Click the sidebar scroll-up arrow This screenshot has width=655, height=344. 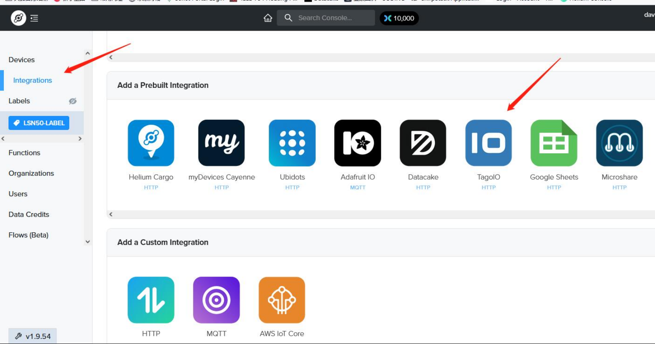tap(88, 54)
